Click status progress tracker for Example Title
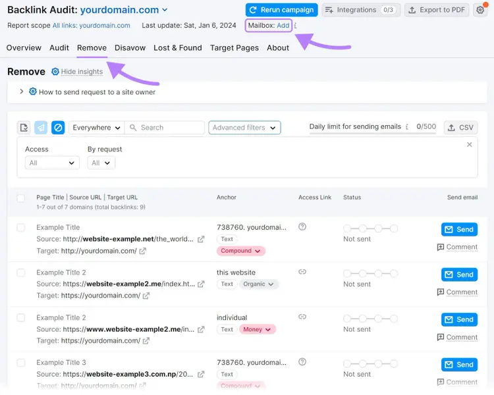 (x=370, y=228)
